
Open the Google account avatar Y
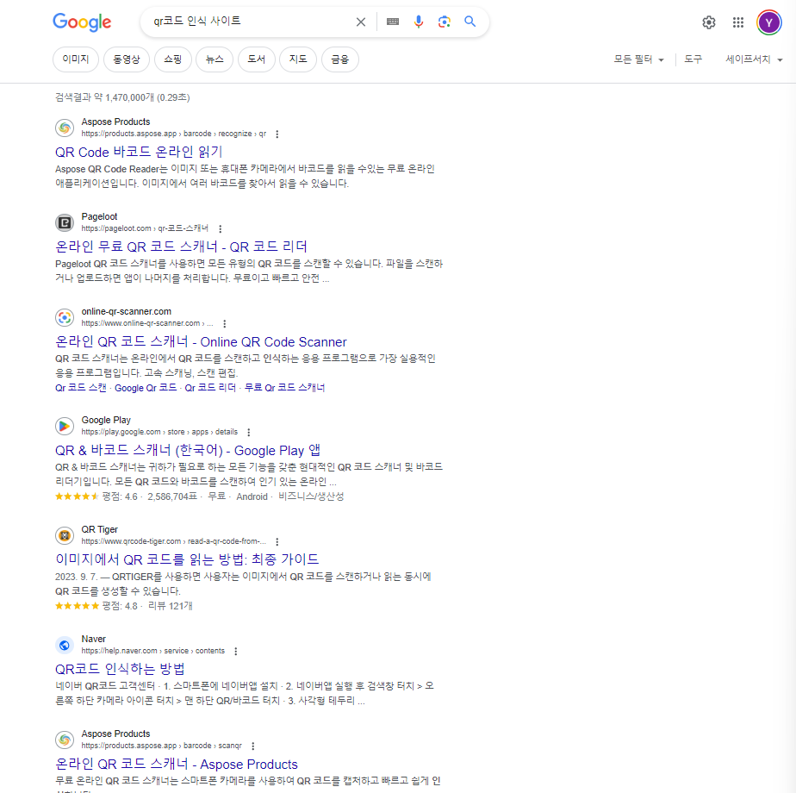click(x=769, y=22)
